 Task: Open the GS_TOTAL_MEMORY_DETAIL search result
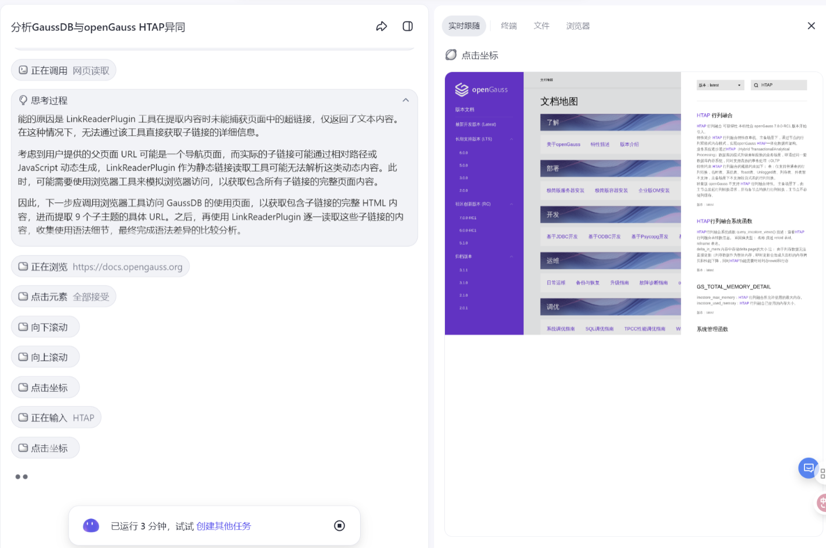point(734,287)
